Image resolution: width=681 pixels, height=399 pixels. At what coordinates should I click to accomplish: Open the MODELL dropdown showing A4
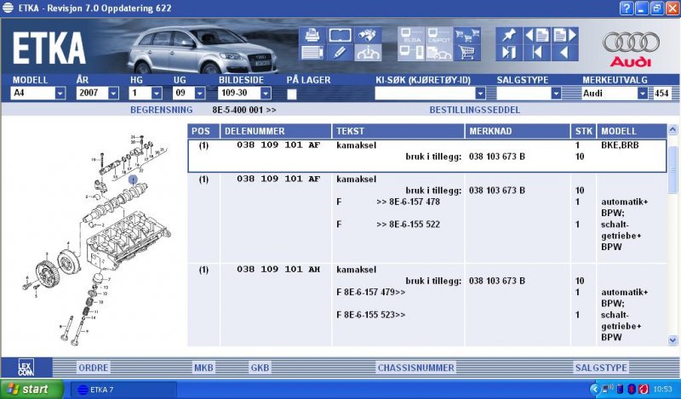(60, 94)
